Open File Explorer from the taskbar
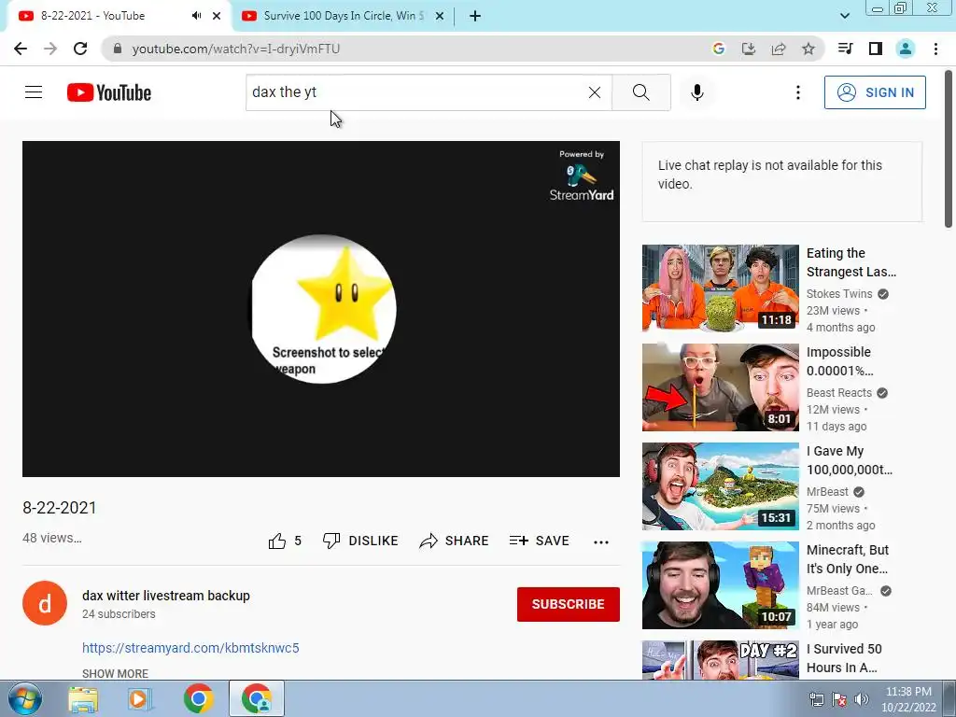956x717 pixels. coord(83,698)
